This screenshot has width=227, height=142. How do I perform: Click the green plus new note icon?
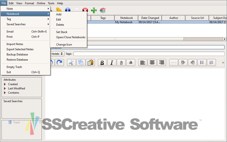click(x=94, y=10)
